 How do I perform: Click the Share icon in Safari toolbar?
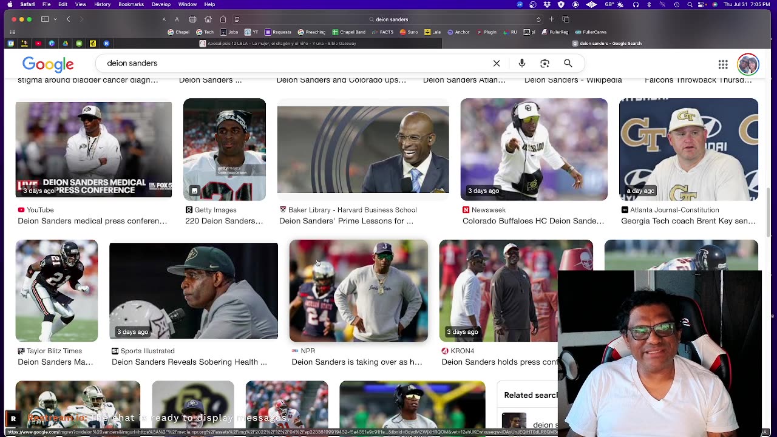point(223,19)
